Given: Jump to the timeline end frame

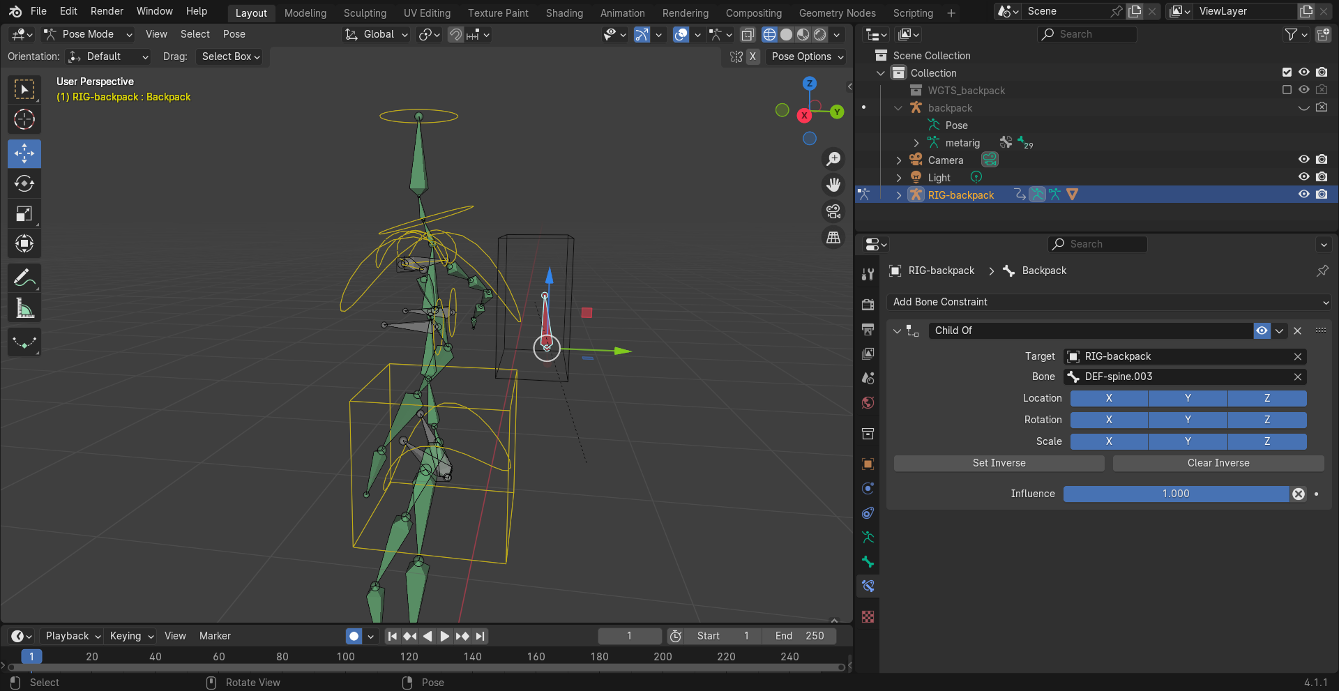Looking at the screenshot, I should click(481, 636).
